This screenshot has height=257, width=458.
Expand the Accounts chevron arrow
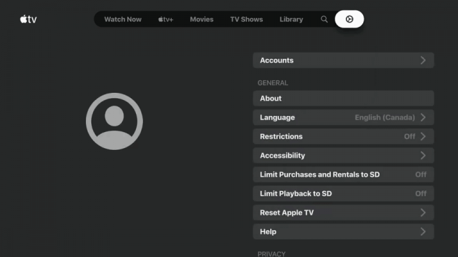pyautogui.click(x=423, y=60)
